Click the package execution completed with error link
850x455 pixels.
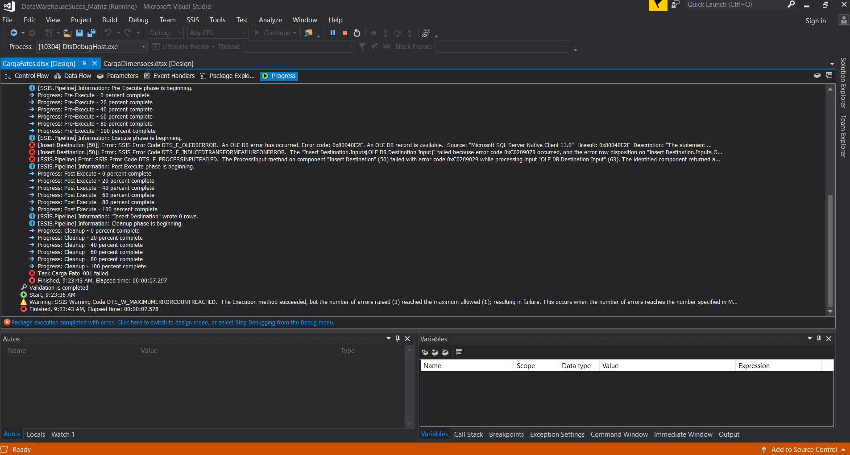tap(173, 323)
